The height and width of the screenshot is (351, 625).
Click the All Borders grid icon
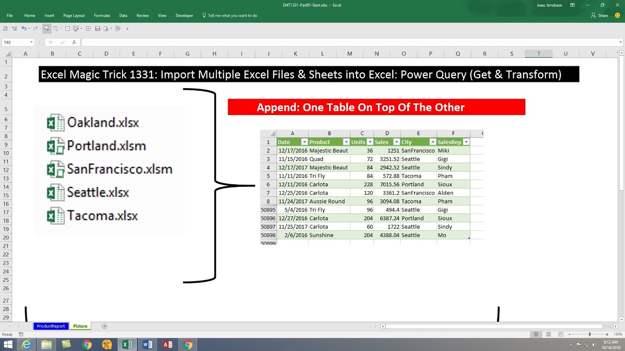point(88,29)
